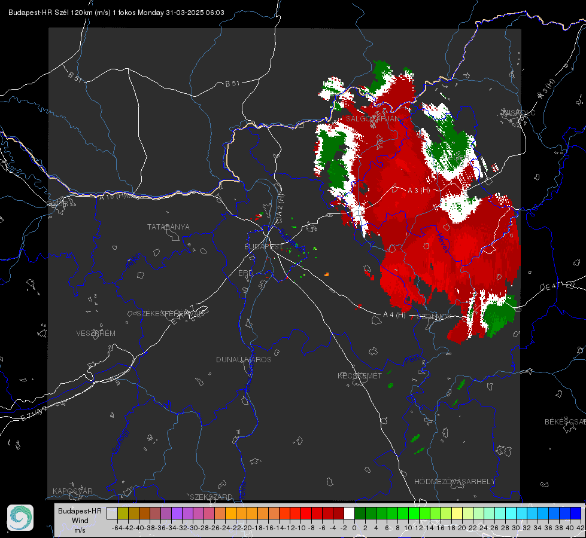Click the B 51 label right of center top
This screenshot has height=538, width=586.
(232, 84)
